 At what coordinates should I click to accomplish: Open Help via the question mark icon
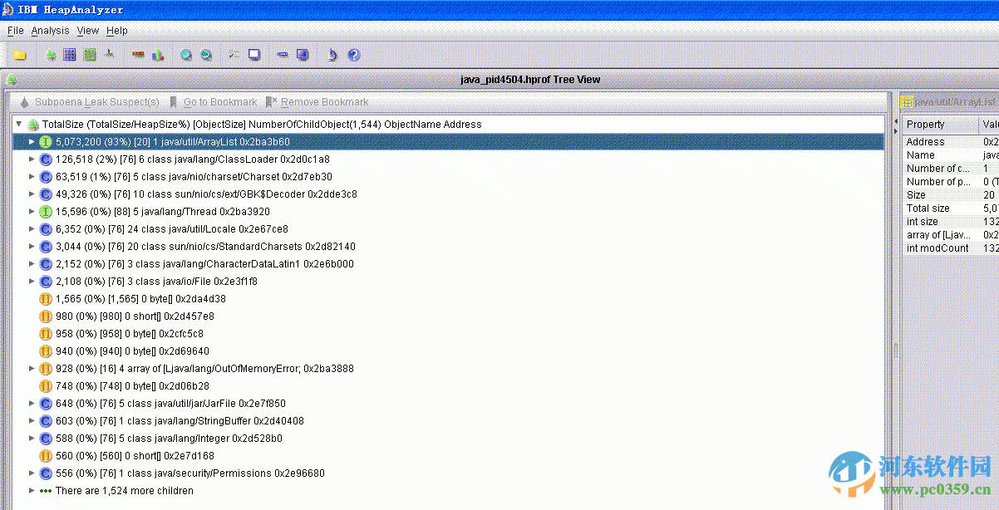coord(353,54)
